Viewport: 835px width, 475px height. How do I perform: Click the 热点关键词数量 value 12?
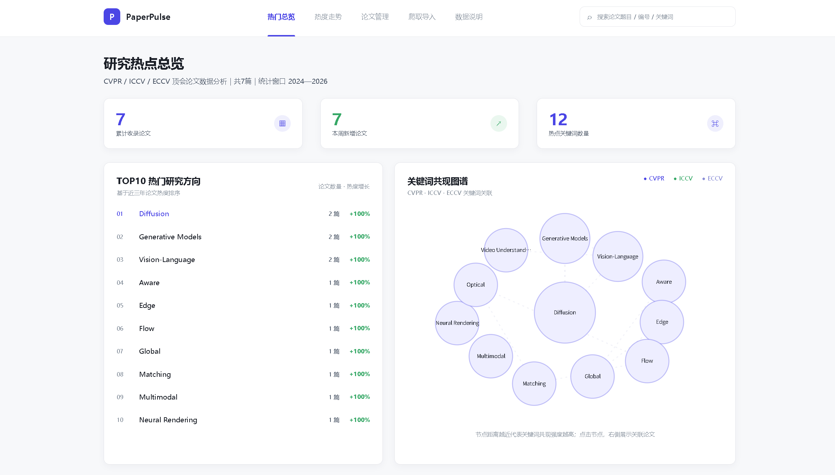558,119
